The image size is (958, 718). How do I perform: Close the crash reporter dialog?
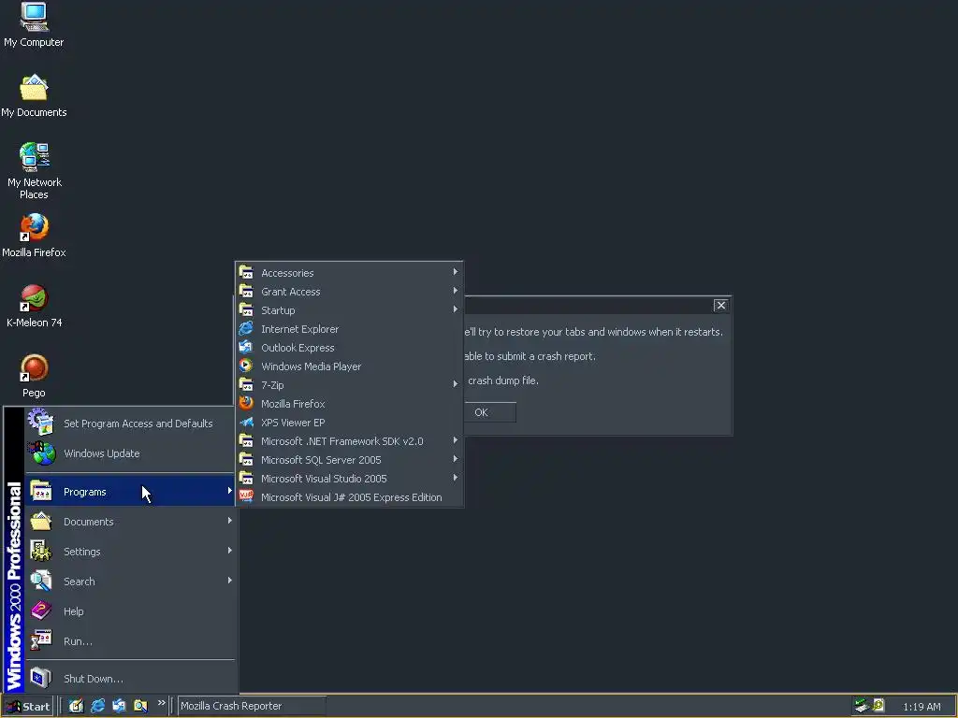(720, 305)
